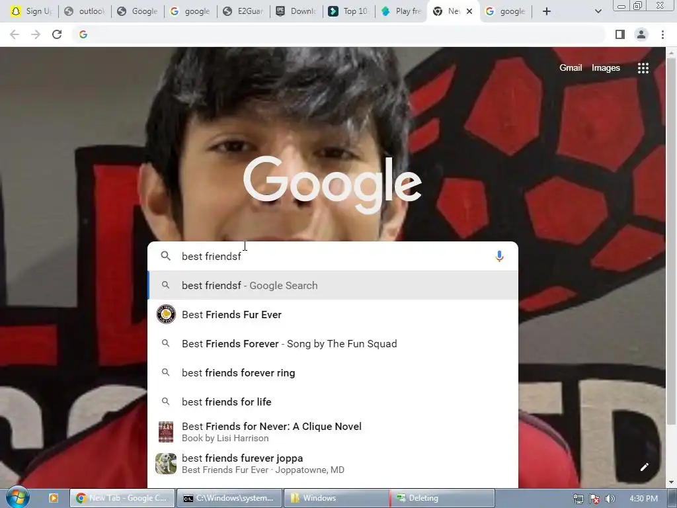
Task: Select the Best Friends Fur Ever suggestion
Action: [x=333, y=314]
